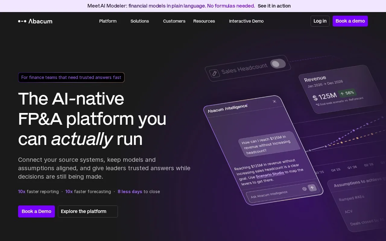Click Book a demo in header
This screenshot has height=241, width=386.
tap(350, 21)
